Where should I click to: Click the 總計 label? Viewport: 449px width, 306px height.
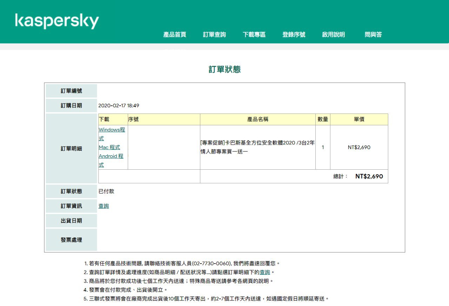click(x=340, y=176)
